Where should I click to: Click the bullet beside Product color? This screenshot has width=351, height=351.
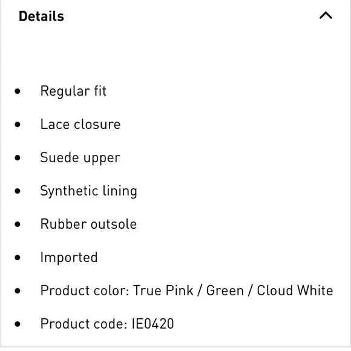pos(18,290)
